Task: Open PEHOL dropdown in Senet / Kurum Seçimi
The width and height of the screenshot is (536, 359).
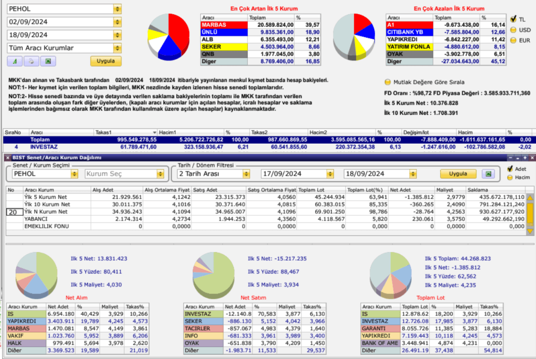Action: (x=74, y=174)
